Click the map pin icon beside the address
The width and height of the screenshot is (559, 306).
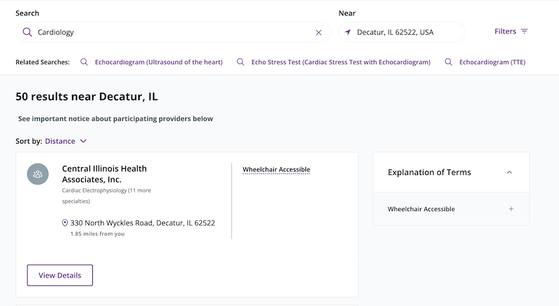pyautogui.click(x=65, y=223)
